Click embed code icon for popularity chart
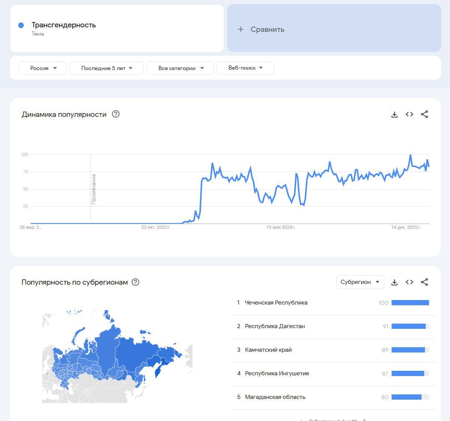The image size is (450, 421). (x=409, y=115)
